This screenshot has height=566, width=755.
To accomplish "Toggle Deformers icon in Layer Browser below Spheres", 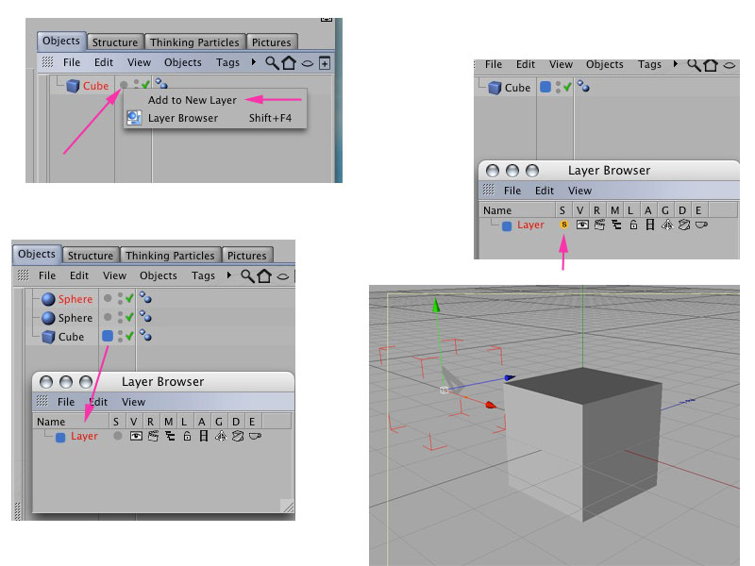I will point(238,436).
